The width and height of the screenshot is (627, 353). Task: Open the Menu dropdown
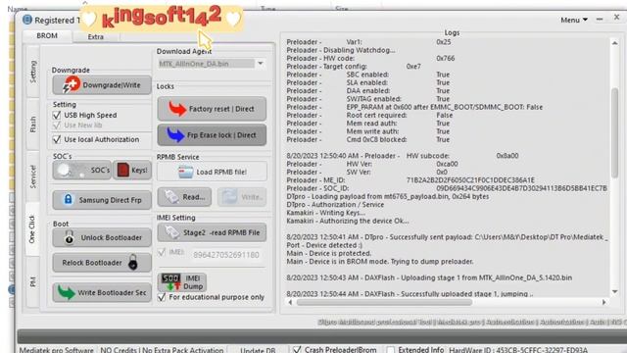[x=574, y=20]
